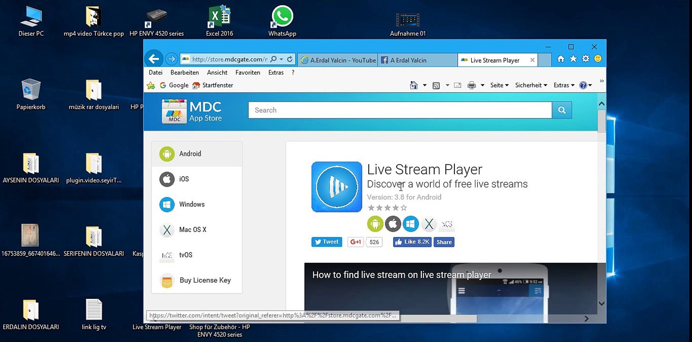Click the MDC App Store Search field
The image size is (692, 342).
(400, 110)
